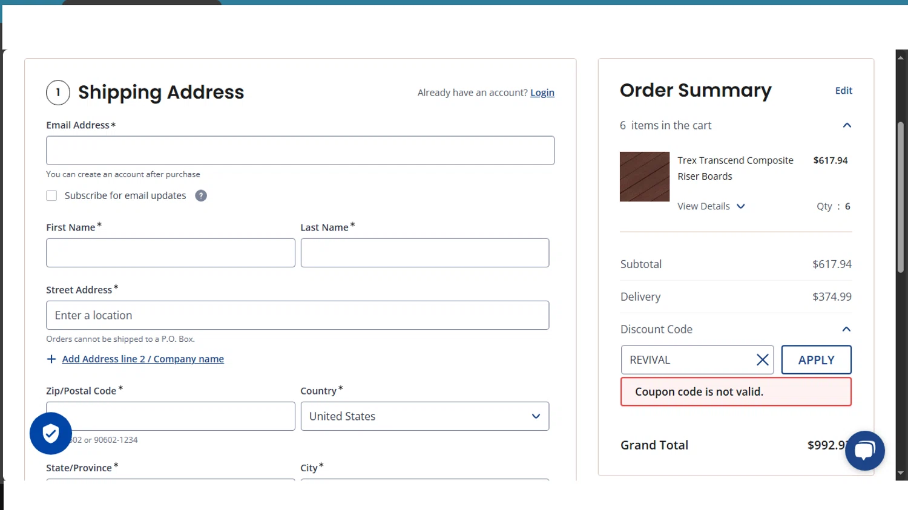Image resolution: width=908 pixels, height=510 pixels.
Task: Click the Street Address location field
Action: point(298,315)
